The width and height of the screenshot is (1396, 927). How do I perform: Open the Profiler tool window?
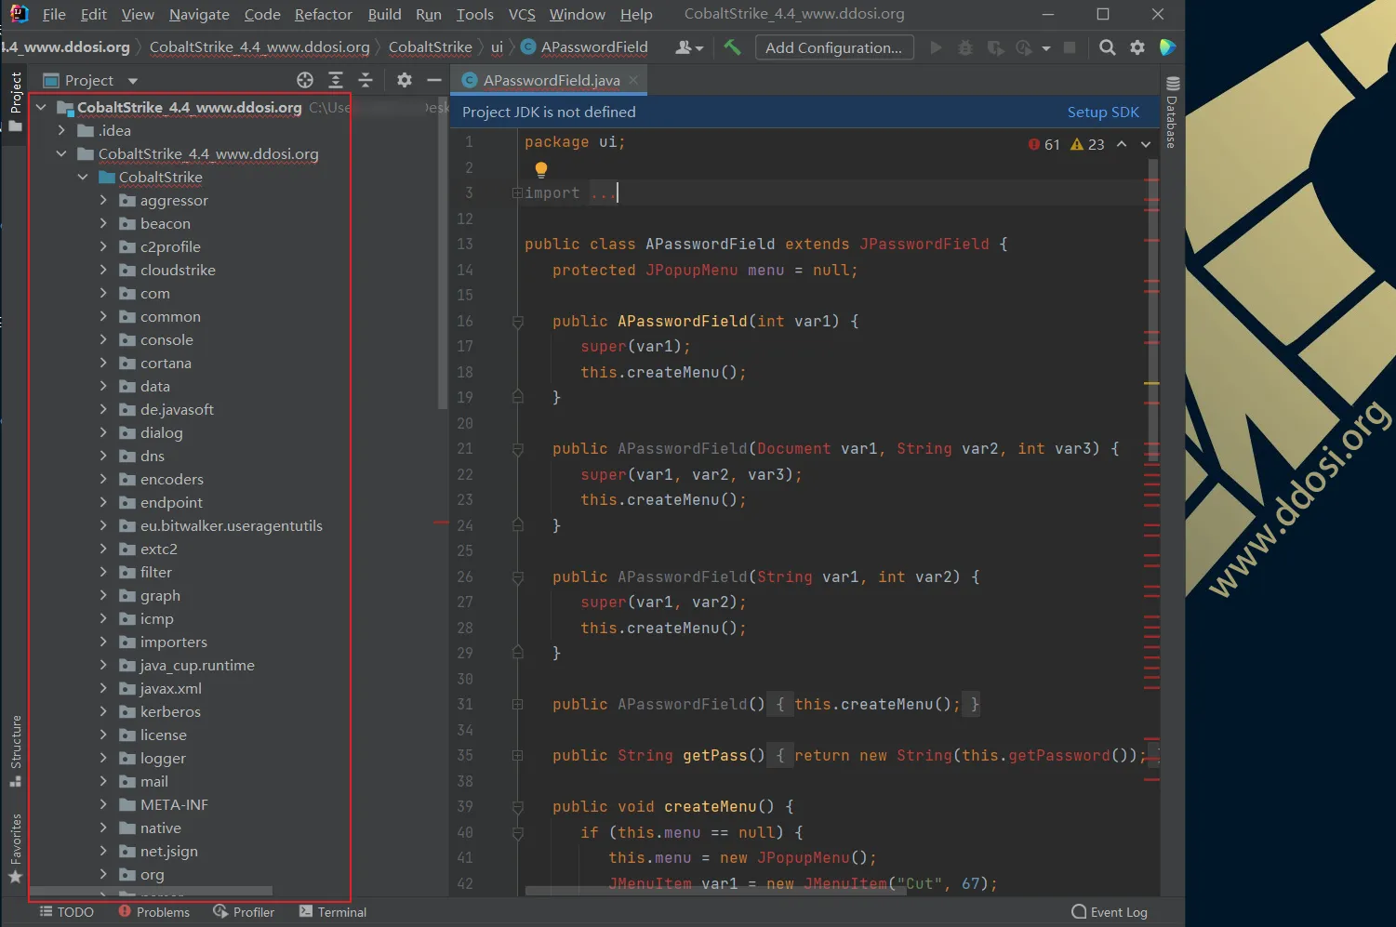click(x=244, y=912)
